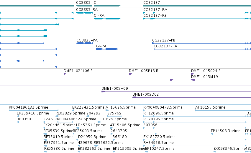This screenshot has width=251, height=153.
Task: Click EST AT15626.5prime
Action: pyautogui.click(x=121, y=107)
